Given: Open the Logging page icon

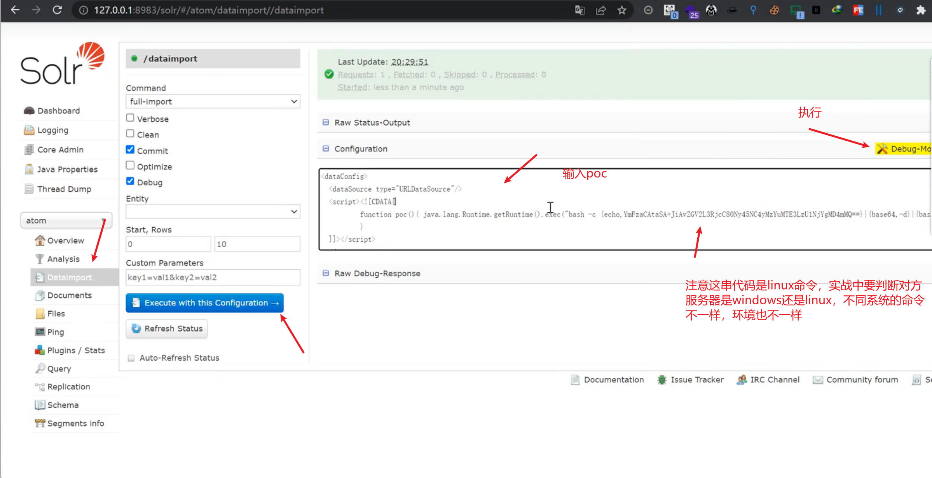Looking at the screenshot, I should point(29,130).
